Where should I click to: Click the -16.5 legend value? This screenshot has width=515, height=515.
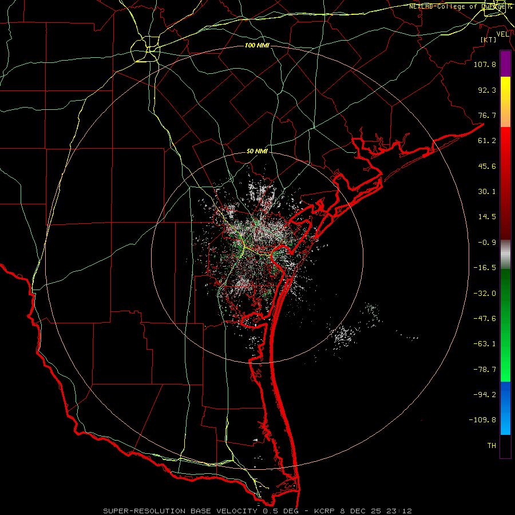point(485,268)
